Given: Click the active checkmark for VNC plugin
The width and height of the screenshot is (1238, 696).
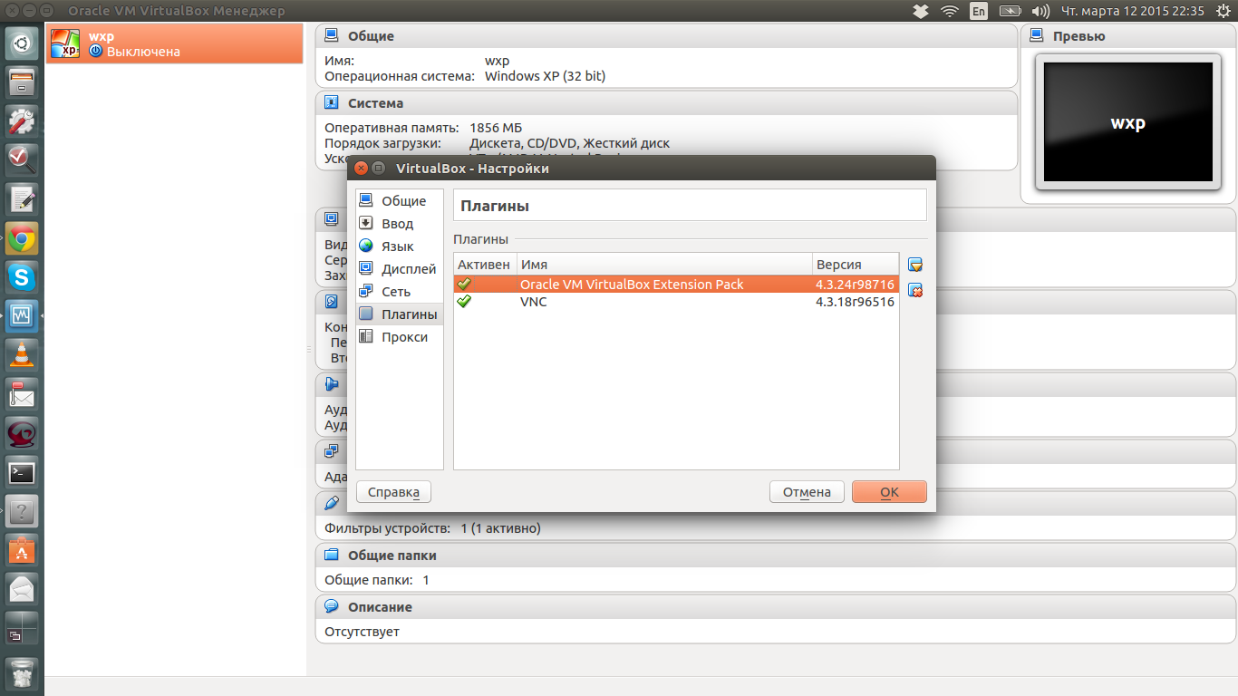Looking at the screenshot, I should (464, 302).
